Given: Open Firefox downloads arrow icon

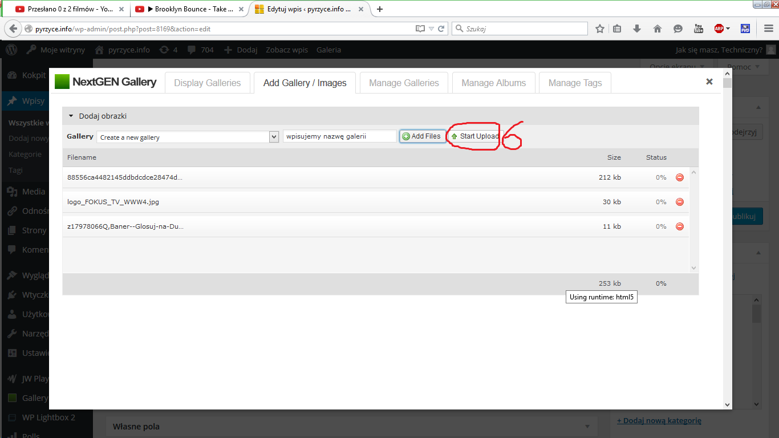Looking at the screenshot, I should pyautogui.click(x=637, y=29).
